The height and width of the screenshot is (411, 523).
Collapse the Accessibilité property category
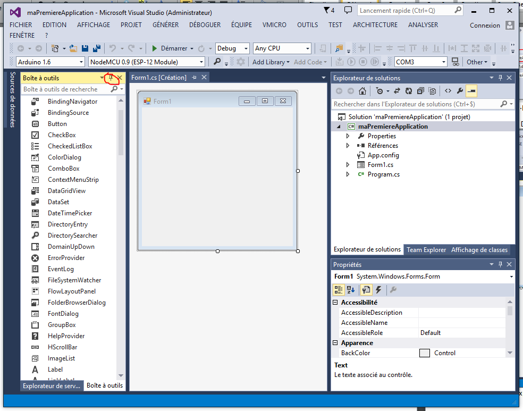[x=335, y=302]
